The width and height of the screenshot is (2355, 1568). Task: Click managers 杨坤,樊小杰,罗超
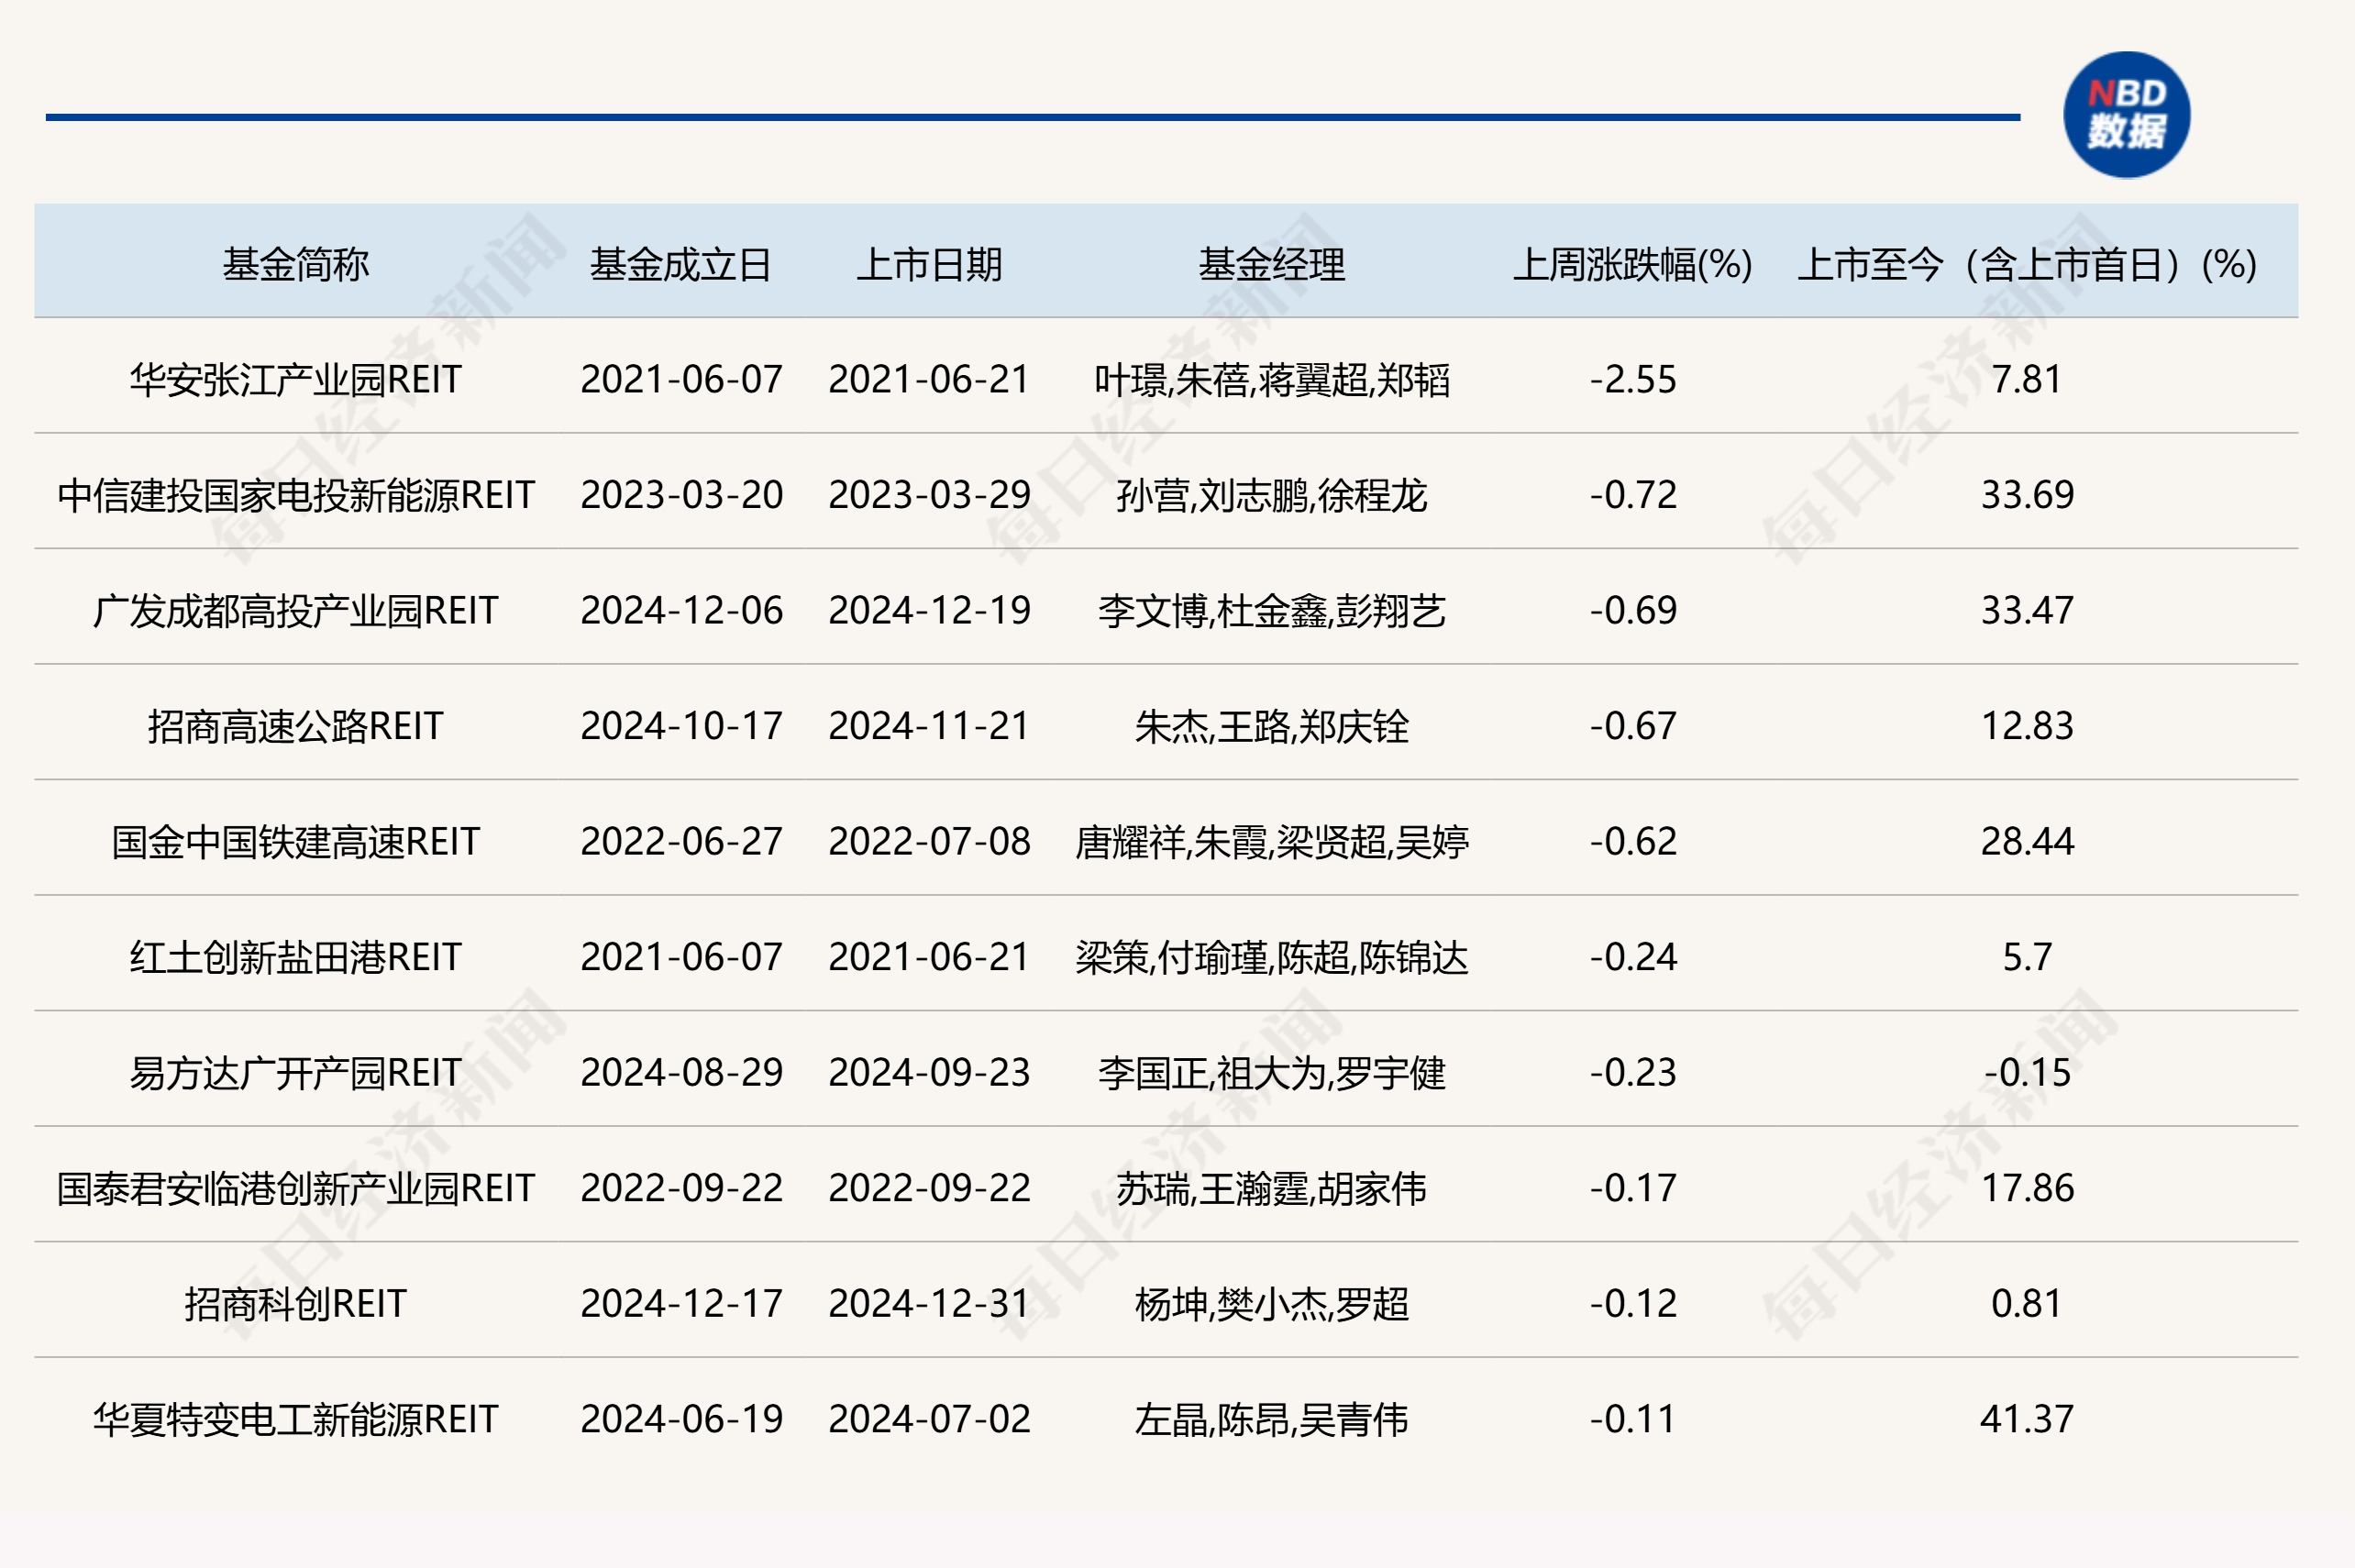(1271, 1304)
